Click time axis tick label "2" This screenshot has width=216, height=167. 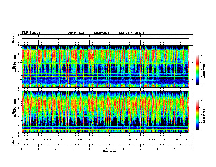point(56,149)
